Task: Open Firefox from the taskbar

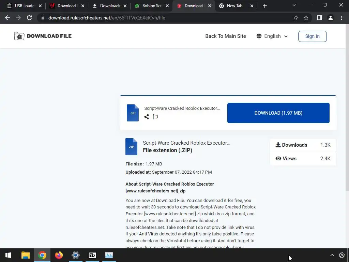Action: coord(59,255)
